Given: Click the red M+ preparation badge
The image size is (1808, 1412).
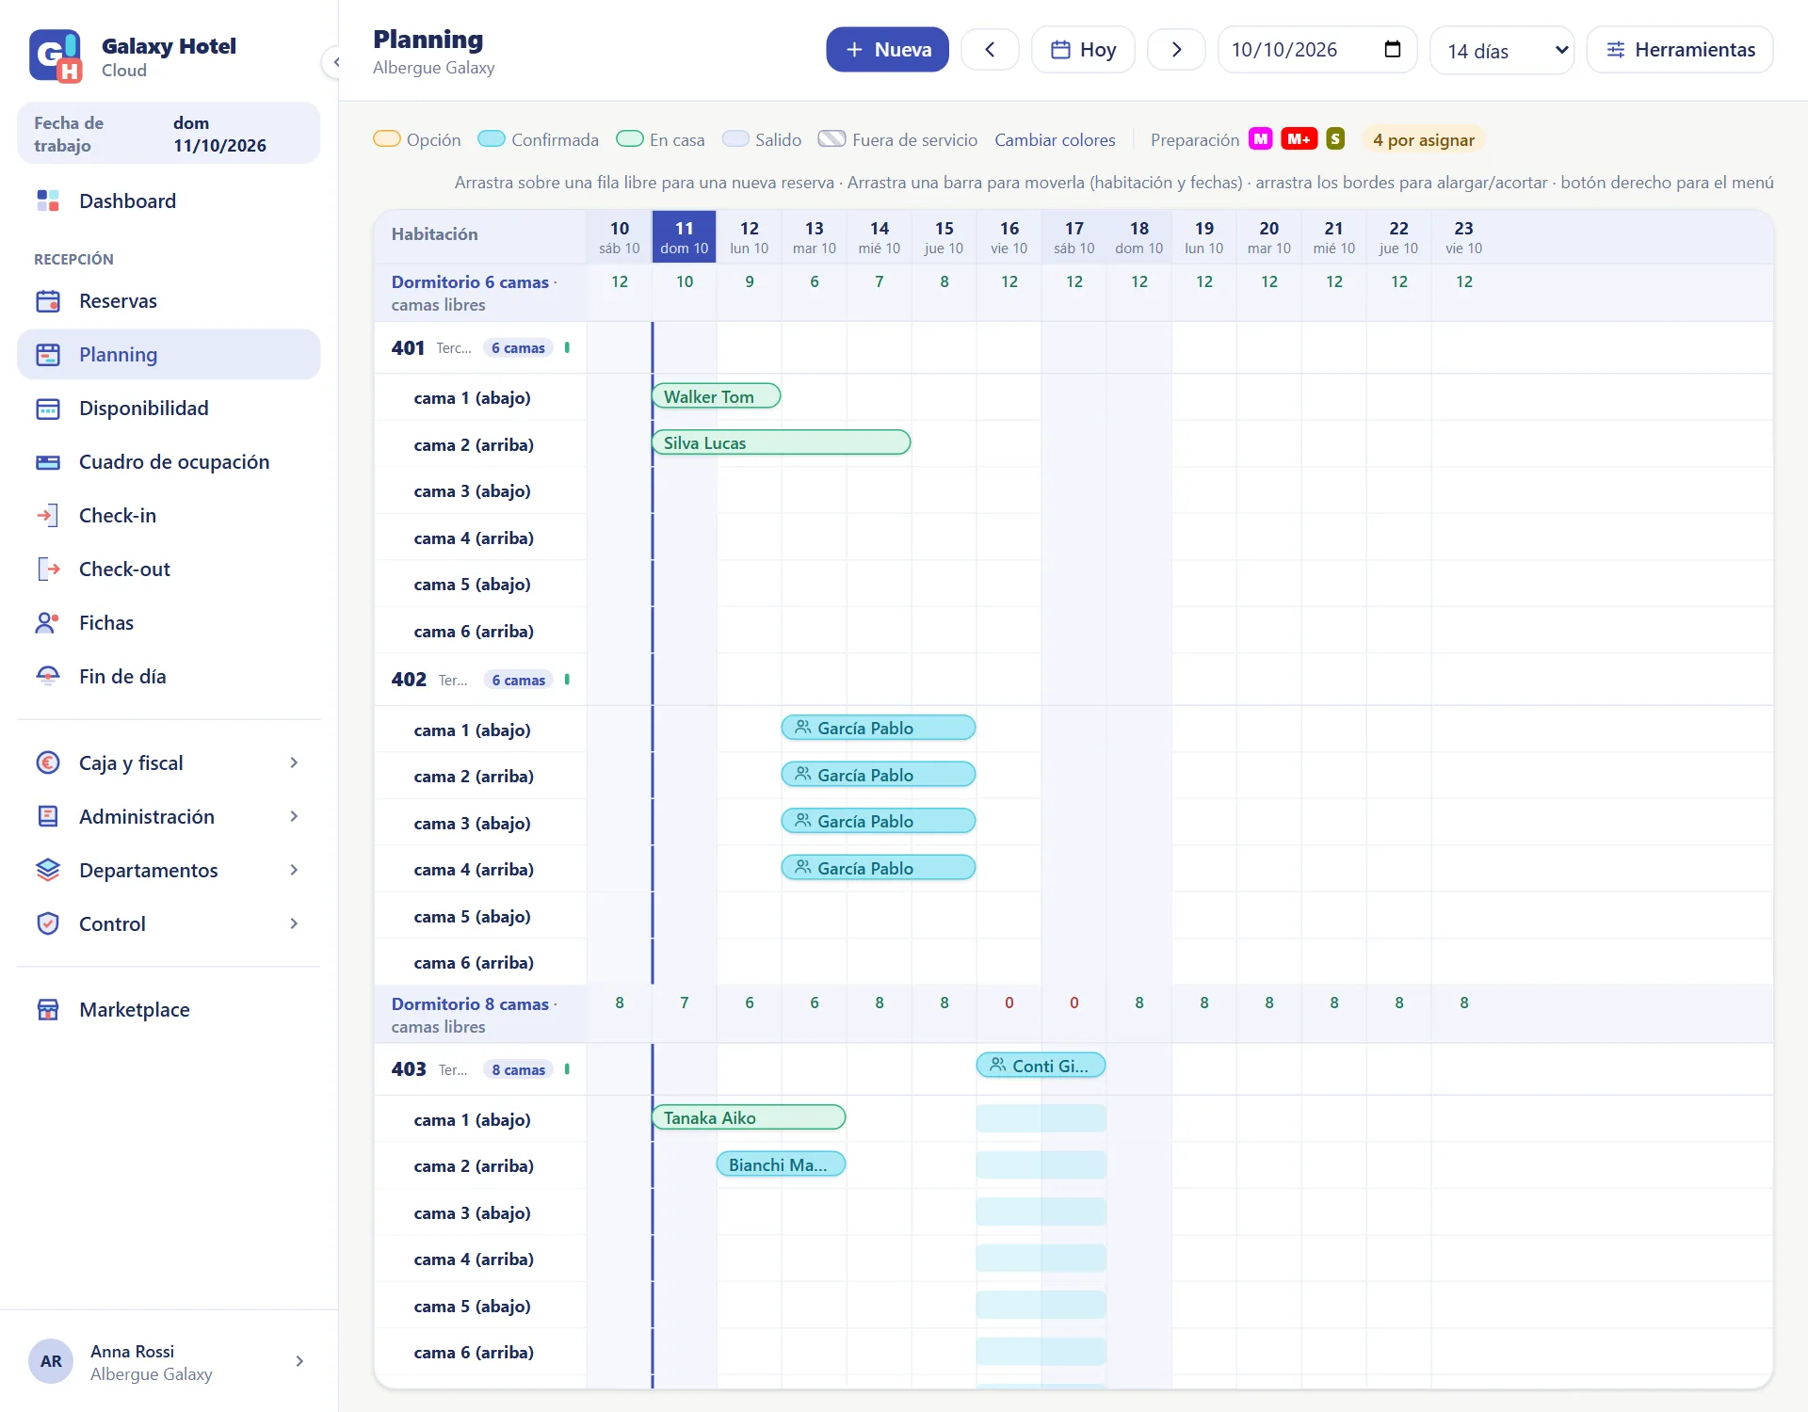Looking at the screenshot, I should [x=1299, y=139].
